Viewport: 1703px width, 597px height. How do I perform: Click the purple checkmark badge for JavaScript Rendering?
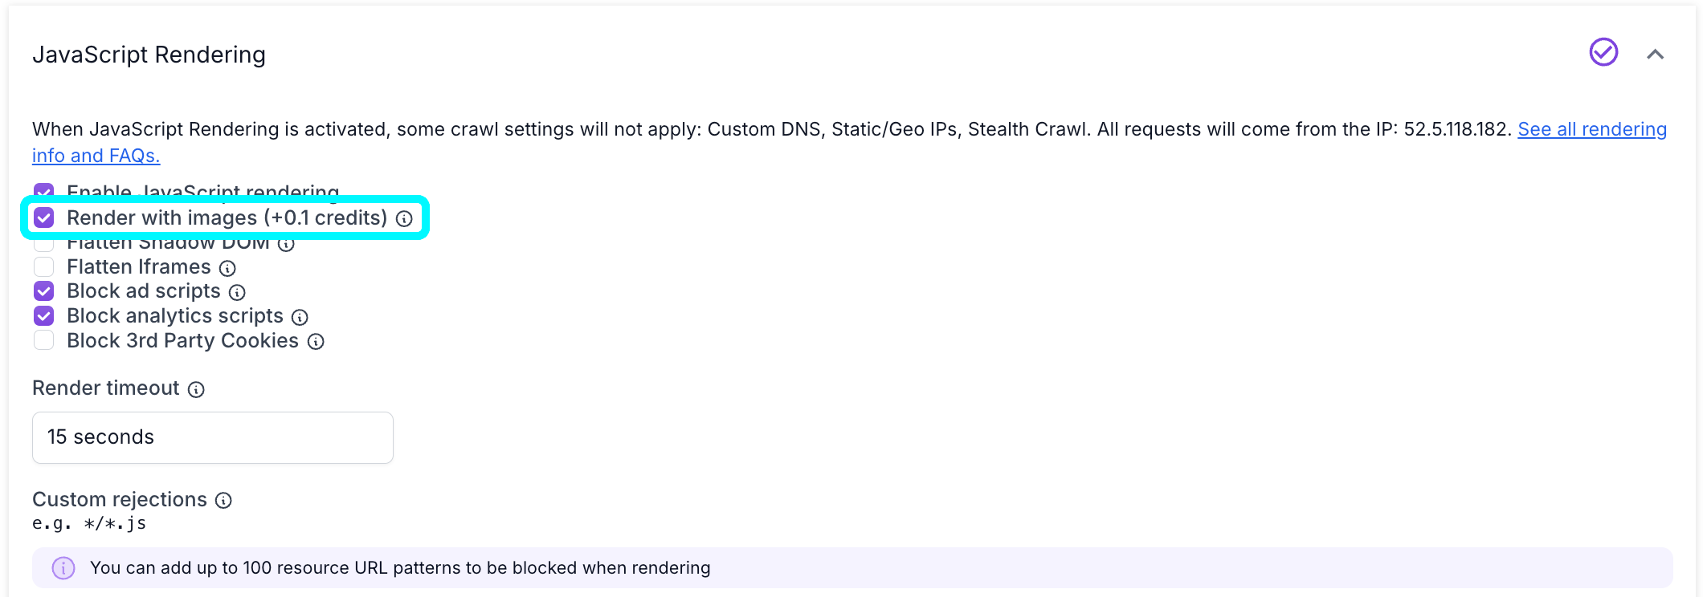(1603, 51)
